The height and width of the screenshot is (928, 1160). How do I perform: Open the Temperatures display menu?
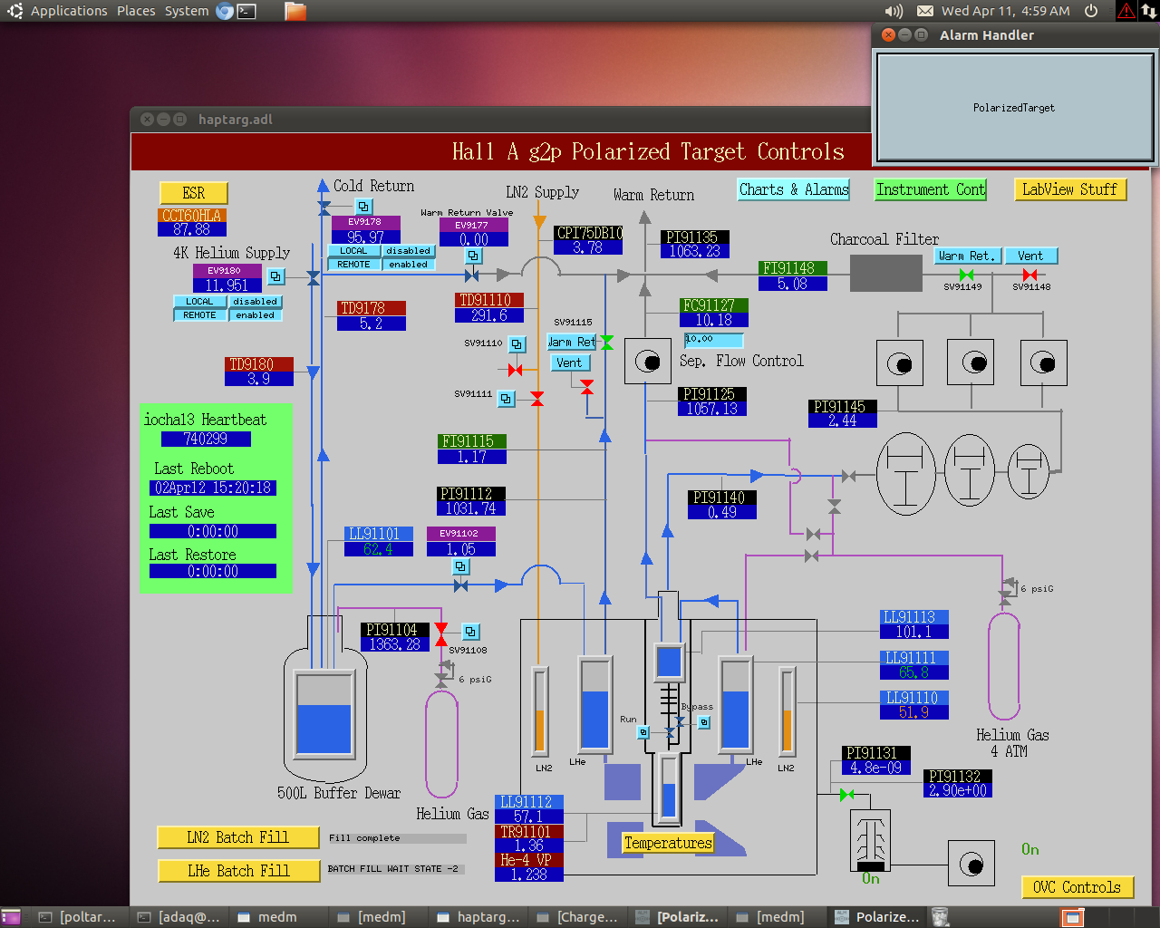click(668, 843)
